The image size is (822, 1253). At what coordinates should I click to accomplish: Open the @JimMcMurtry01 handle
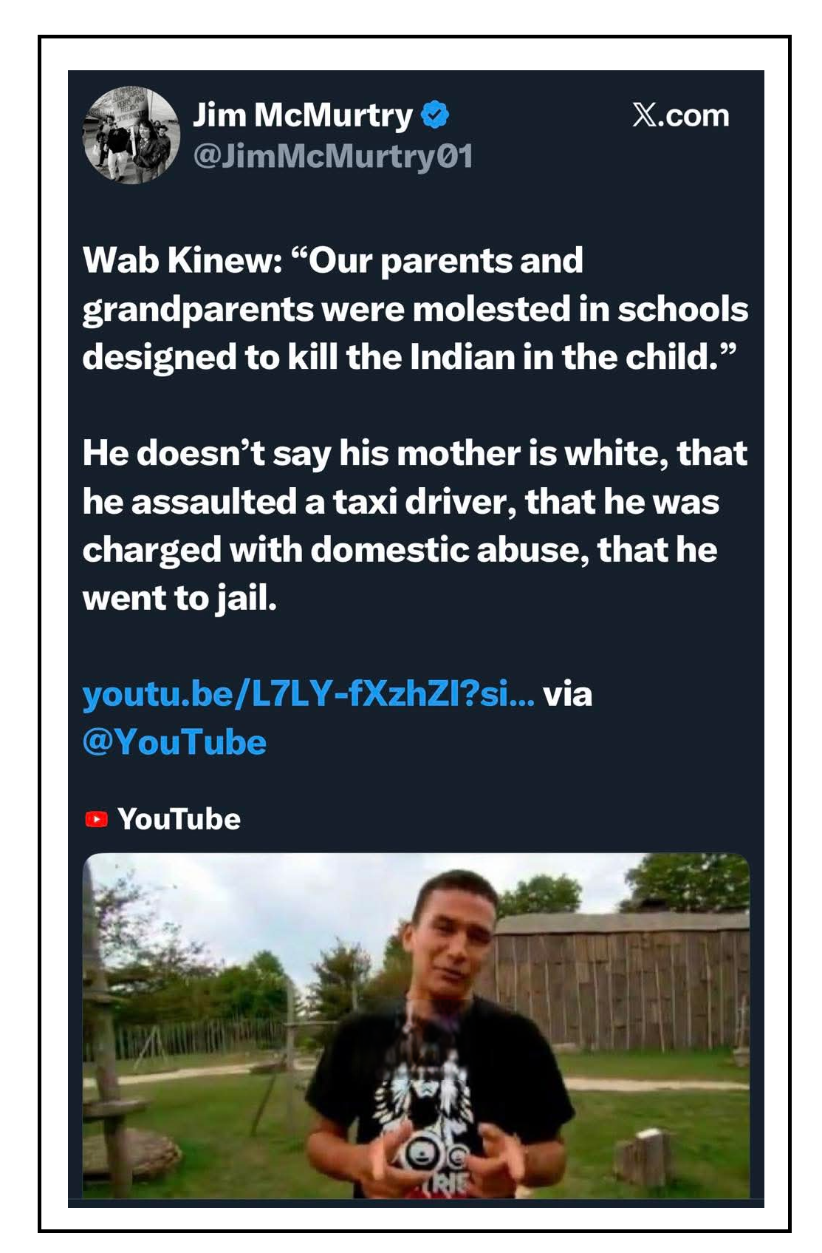click(x=332, y=157)
